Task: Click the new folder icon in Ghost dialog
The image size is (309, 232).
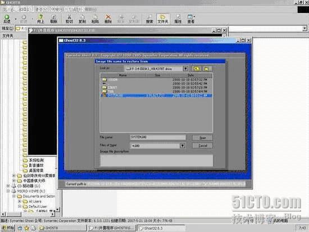Action: click(x=206, y=69)
